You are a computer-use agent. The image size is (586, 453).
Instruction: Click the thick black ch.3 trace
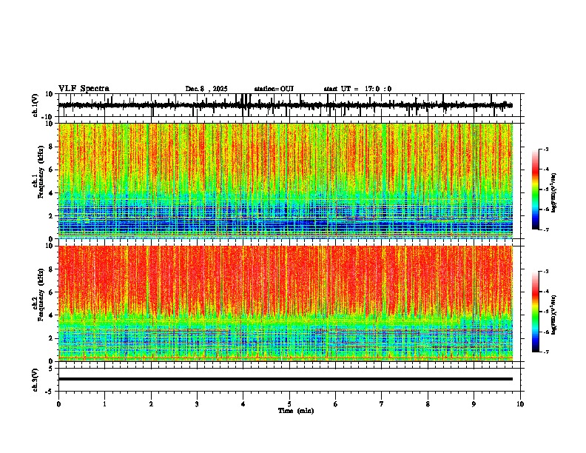pos(286,379)
